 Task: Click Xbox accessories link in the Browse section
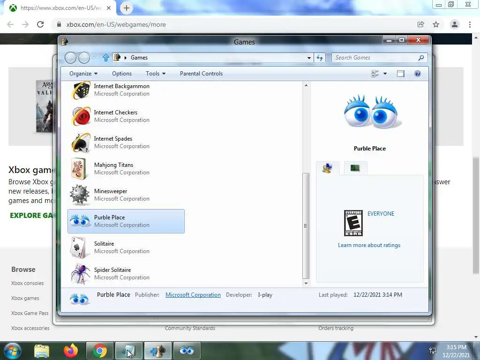click(30, 328)
